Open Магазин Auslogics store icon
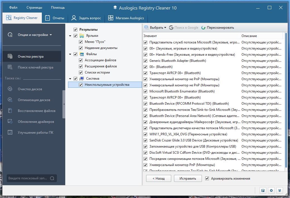 click(x=111, y=18)
